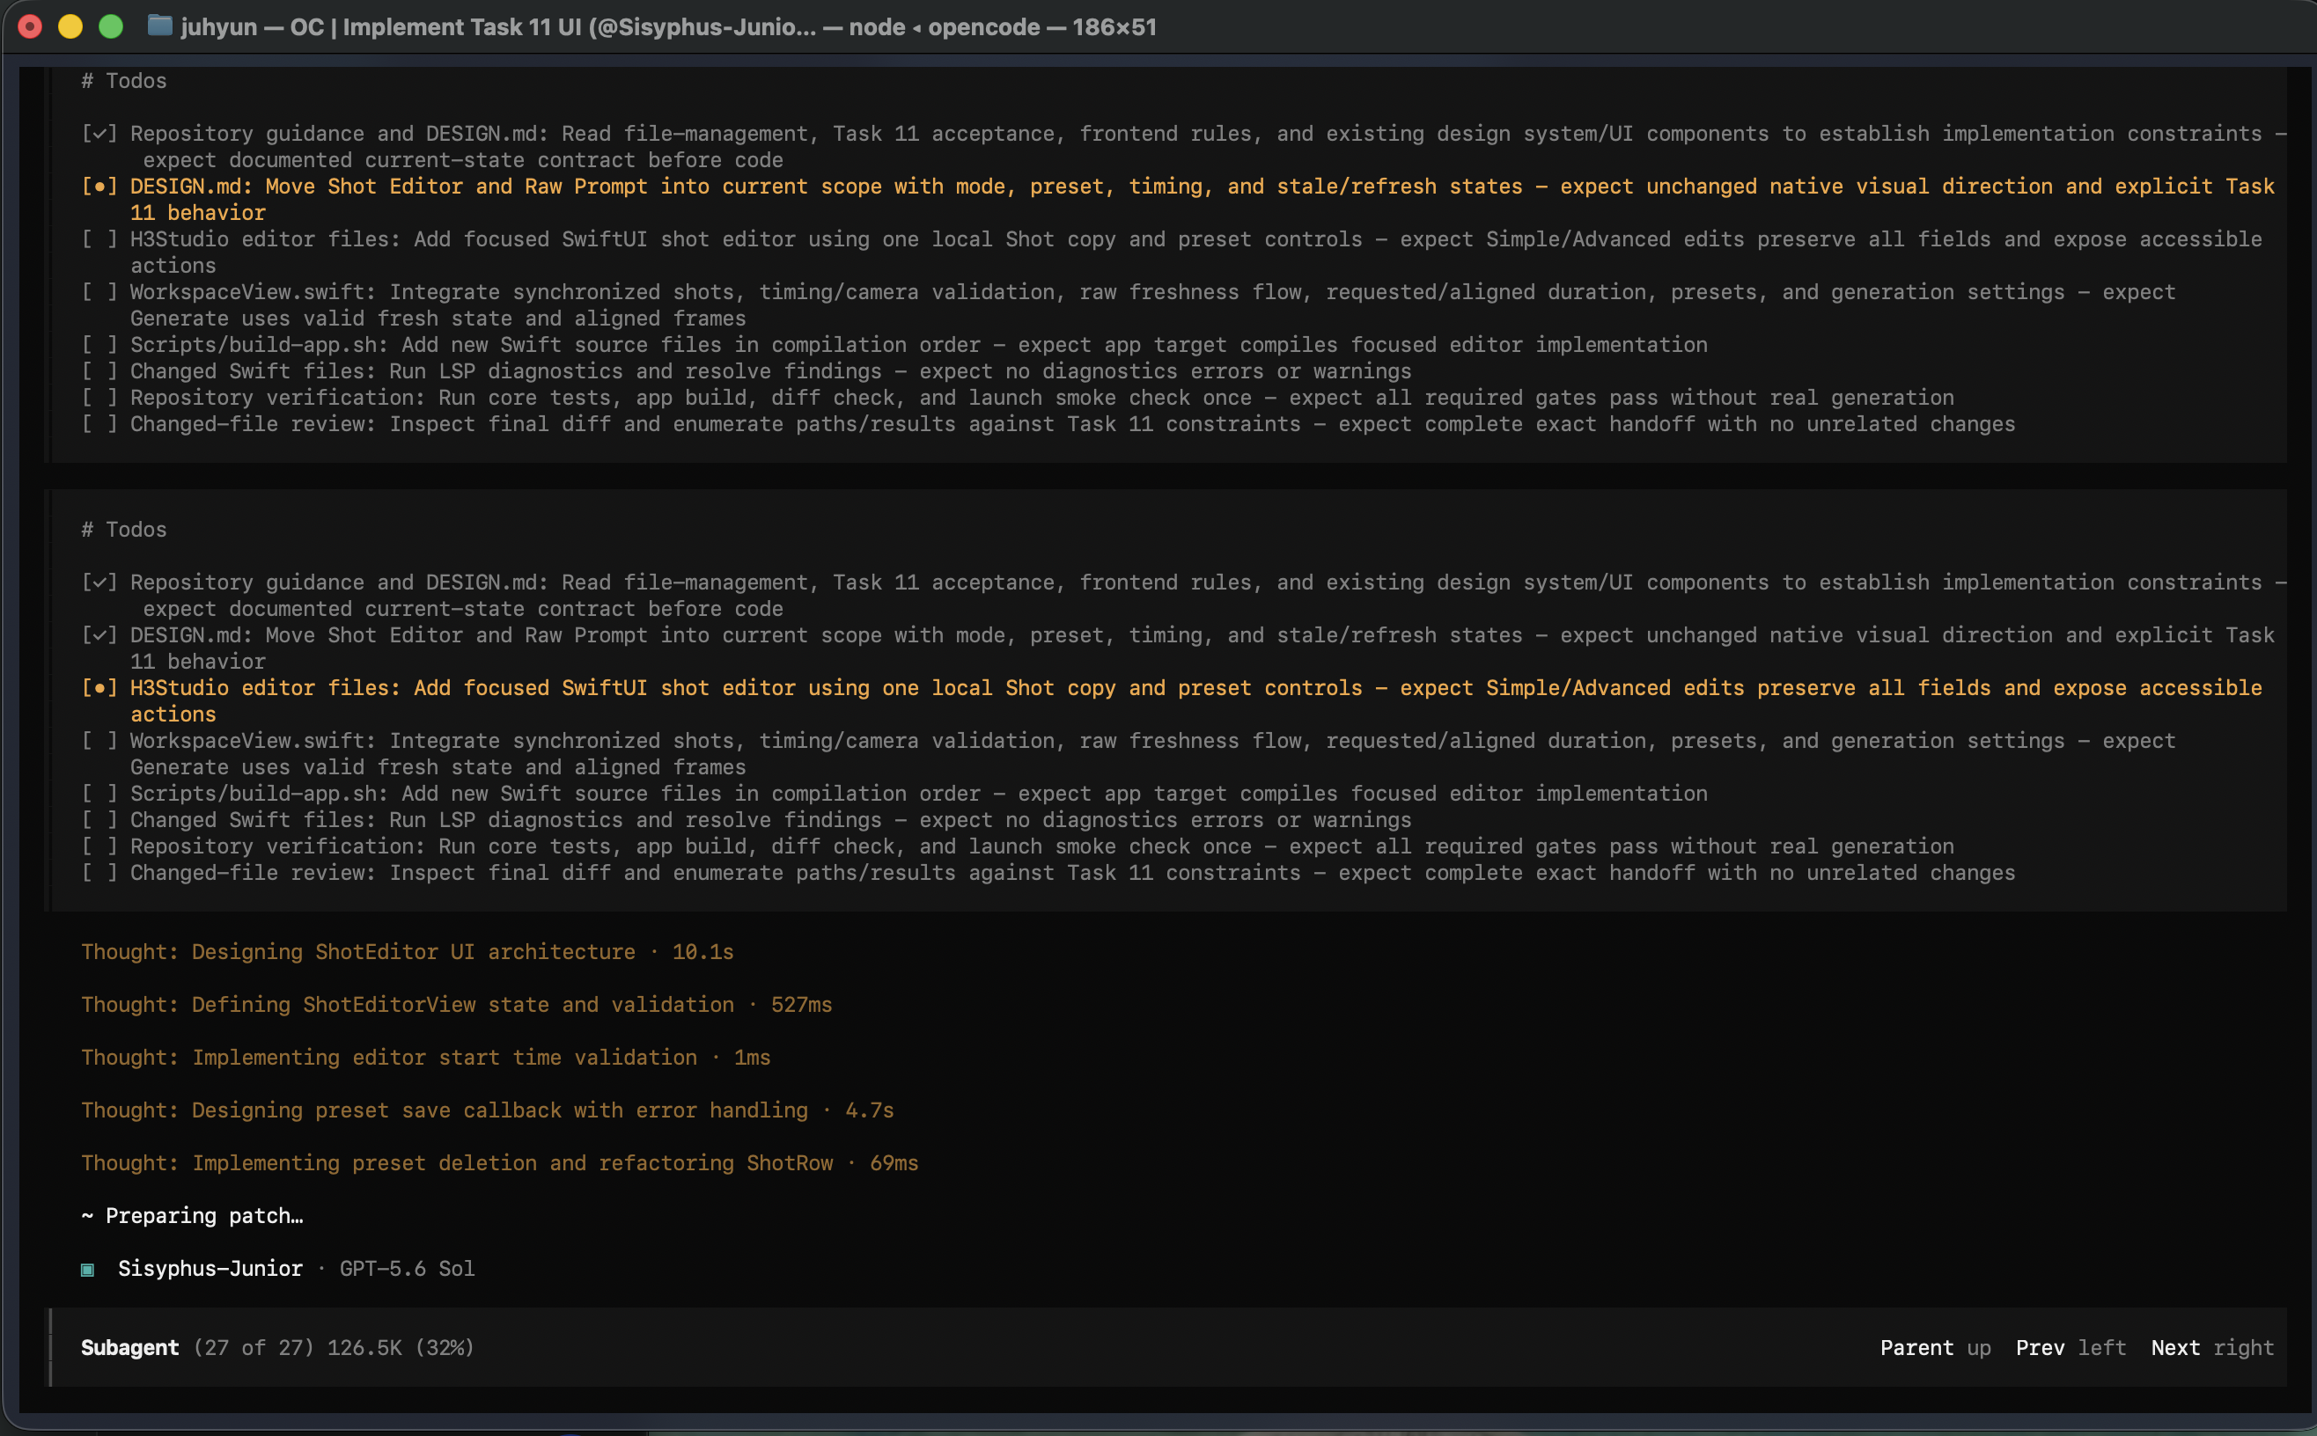Click the Next right navigation hint
This screenshot has width=2317, height=1436.
[x=2212, y=1348]
